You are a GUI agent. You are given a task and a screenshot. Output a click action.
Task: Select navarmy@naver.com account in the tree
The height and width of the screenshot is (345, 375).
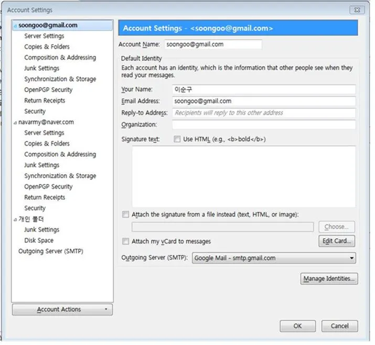[x=46, y=123]
